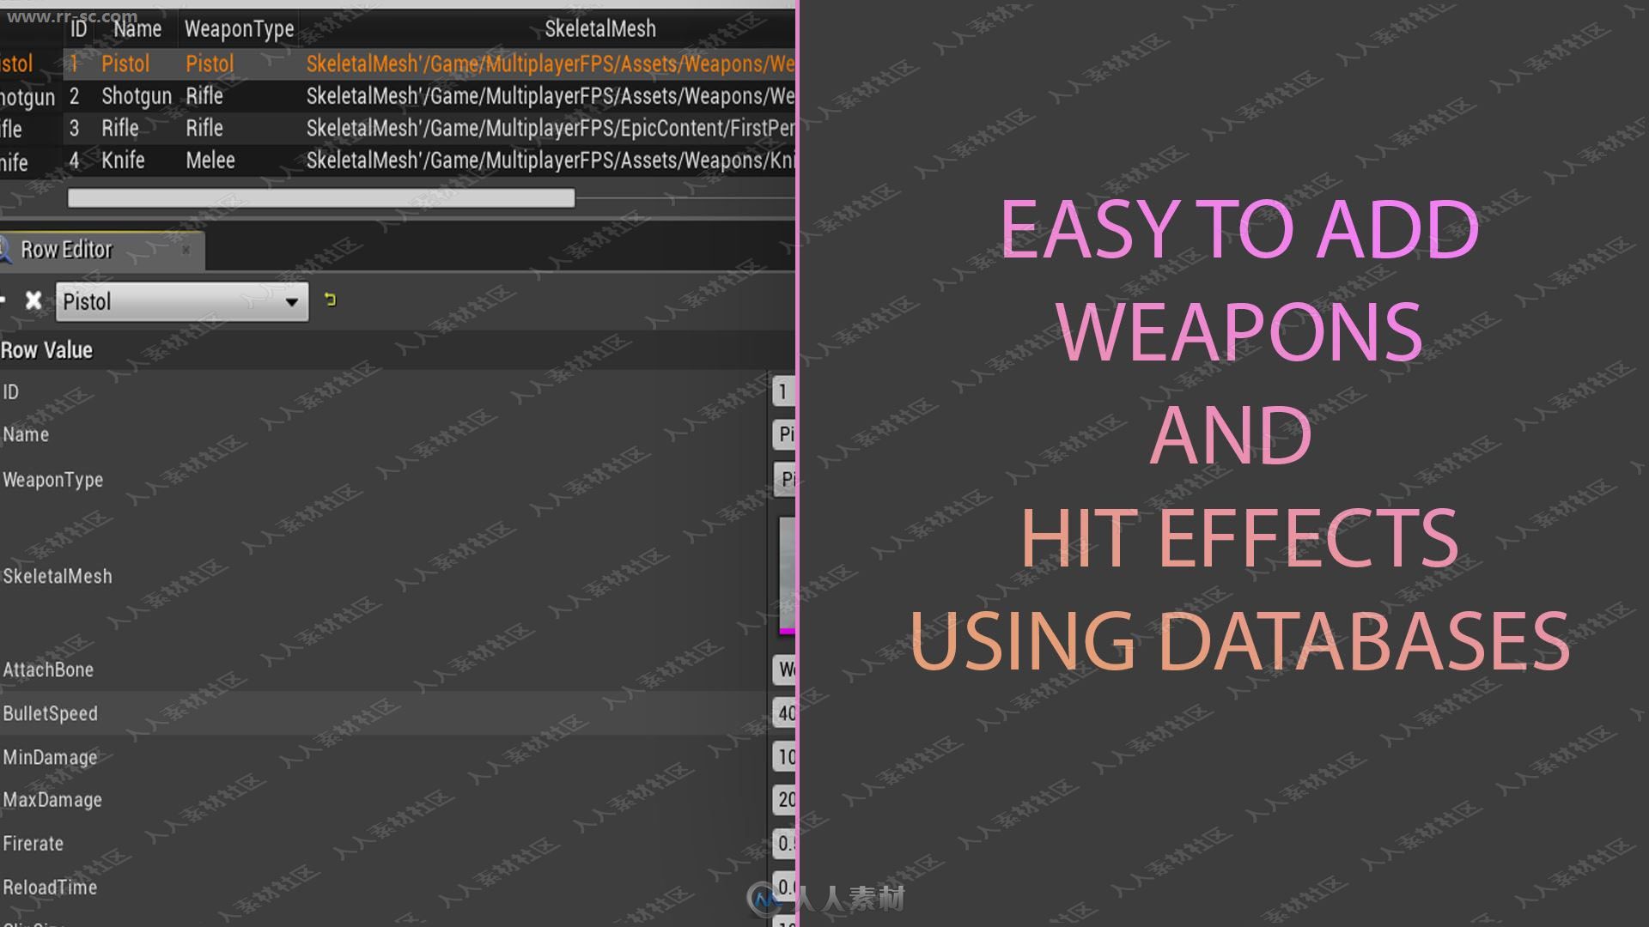Select the reset/refresh row icon
Viewport: 1649px width, 927px height.
[331, 300]
